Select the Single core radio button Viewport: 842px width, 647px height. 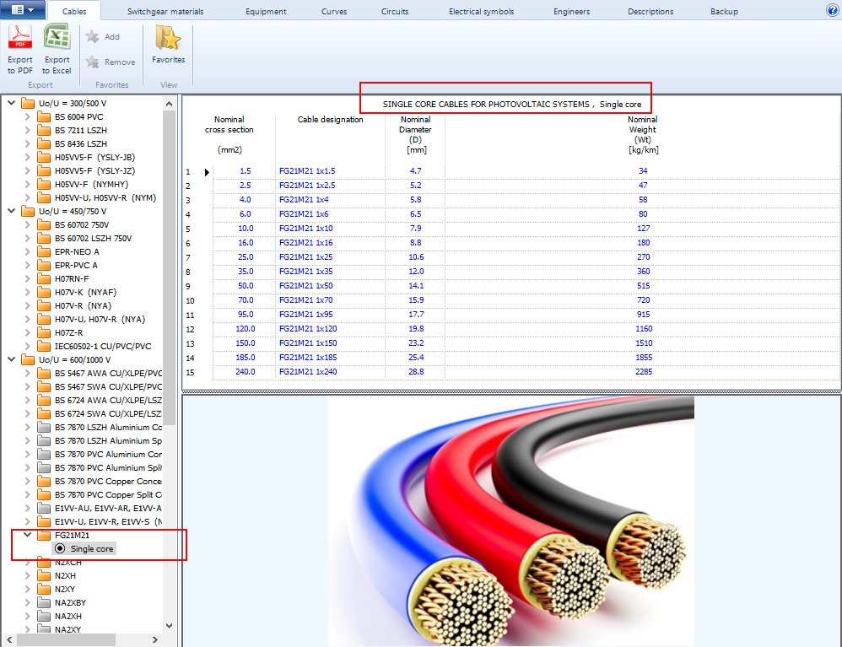pyautogui.click(x=60, y=548)
